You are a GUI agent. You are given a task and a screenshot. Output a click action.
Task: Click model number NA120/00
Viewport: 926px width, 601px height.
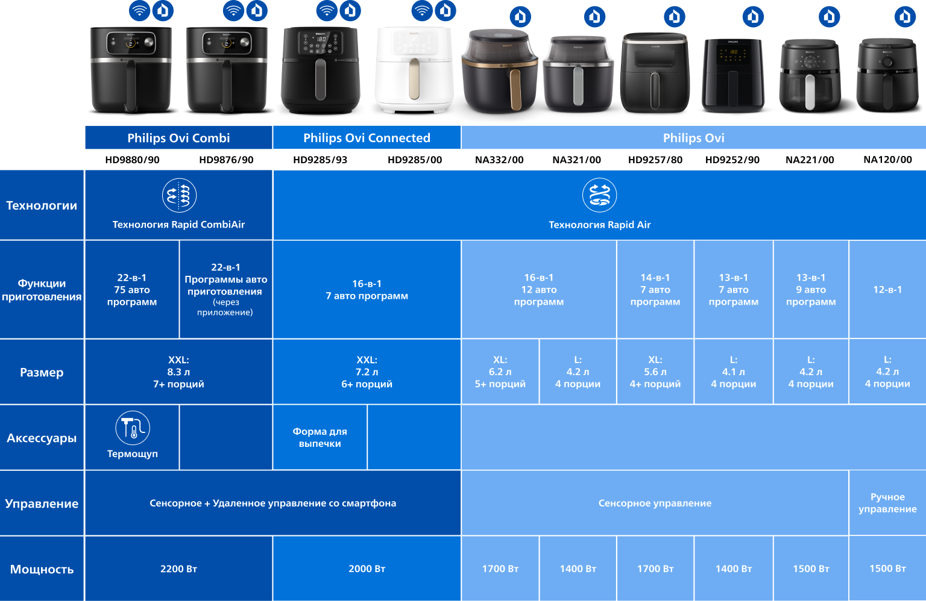tap(887, 160)
